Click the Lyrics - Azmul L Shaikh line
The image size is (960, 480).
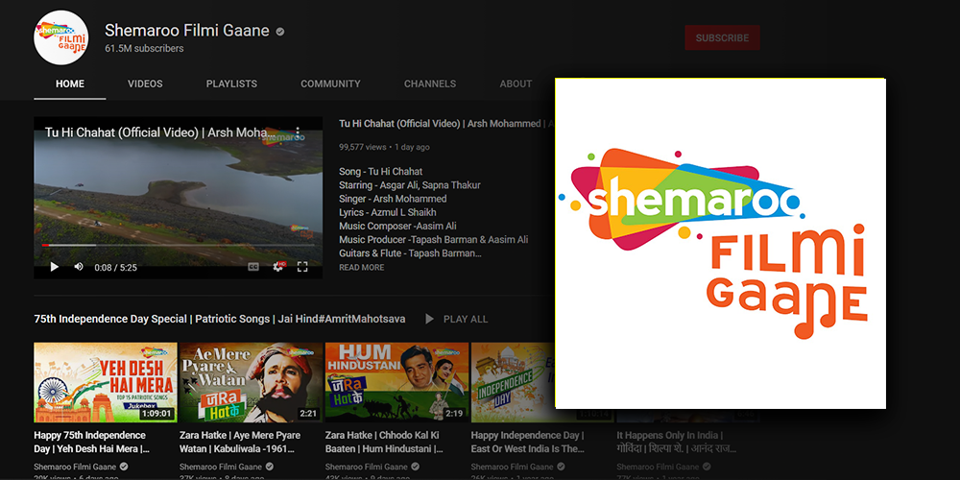pyautogui.click(x=388, y=212)
